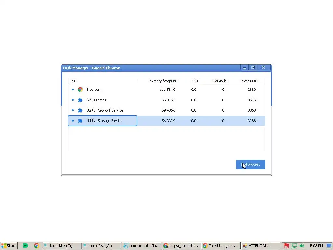Viewport: 333px width, 250px height.
Task: Click memory value 111,584K
Action: tap(167, 90)
